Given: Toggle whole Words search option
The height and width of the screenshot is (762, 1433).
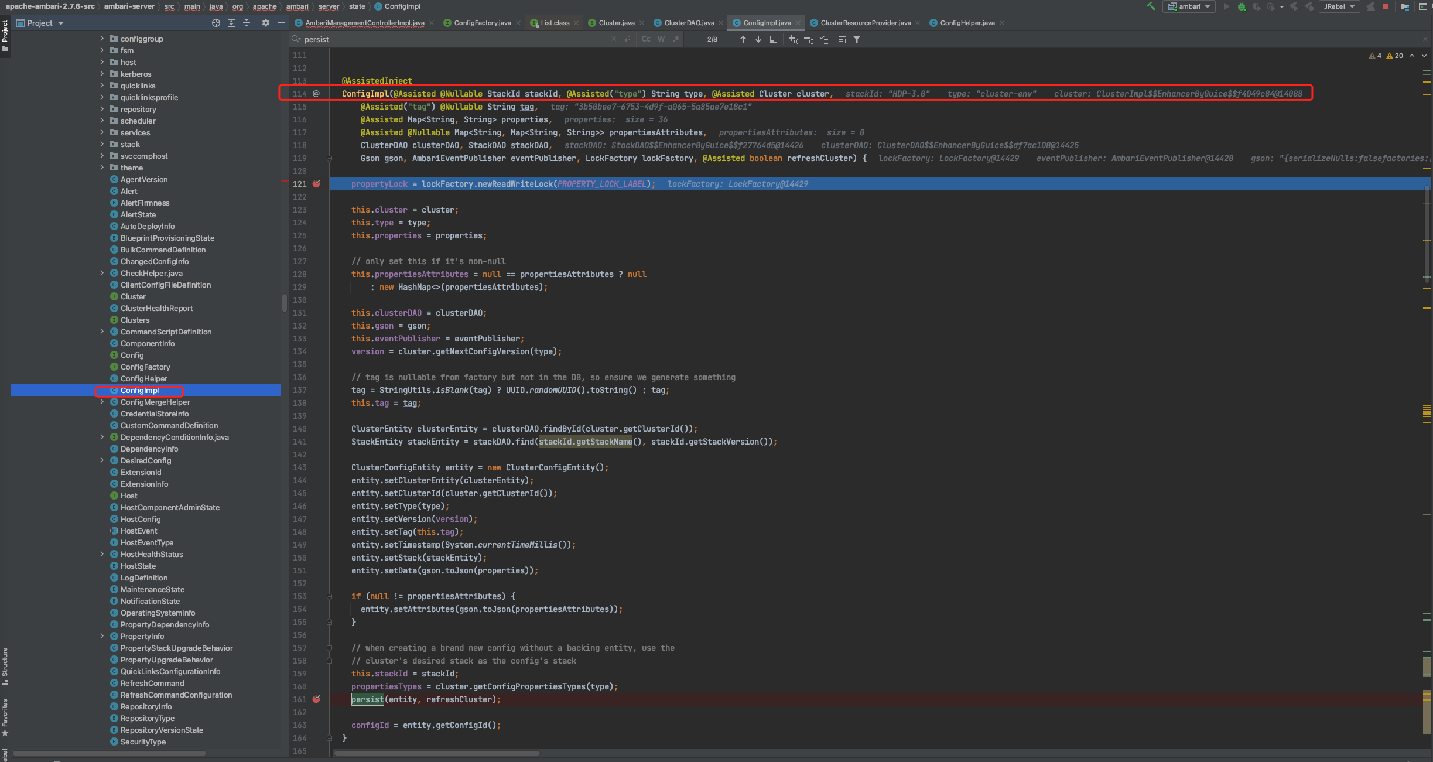Looking at the screenshot, I should pyautogui.click(x=661, y=39).
